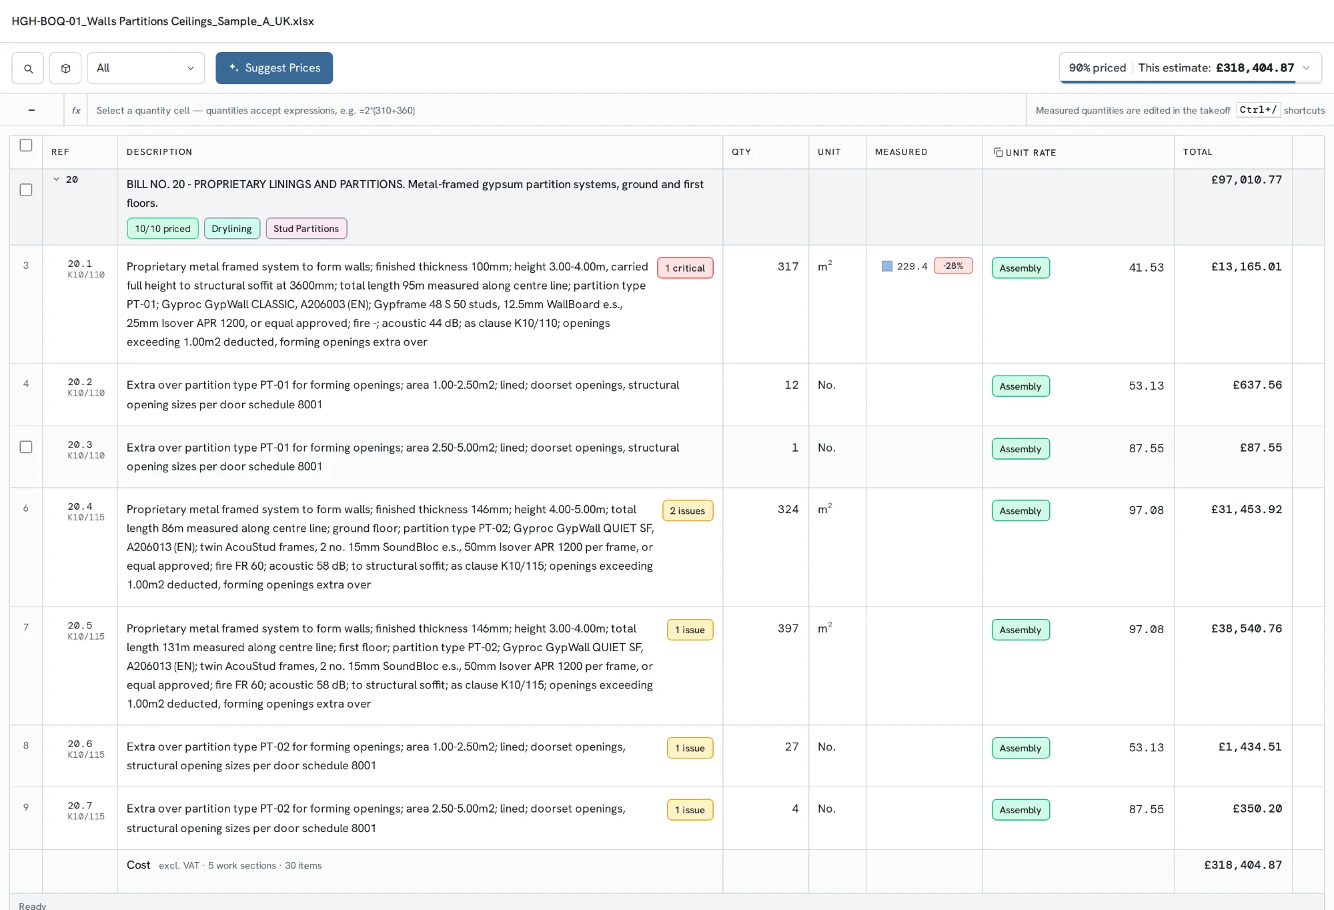Click the blue measured swatch for 229.4
Image resolution: width=1334 pixels, height=910 pixels.
coord(887,266)
